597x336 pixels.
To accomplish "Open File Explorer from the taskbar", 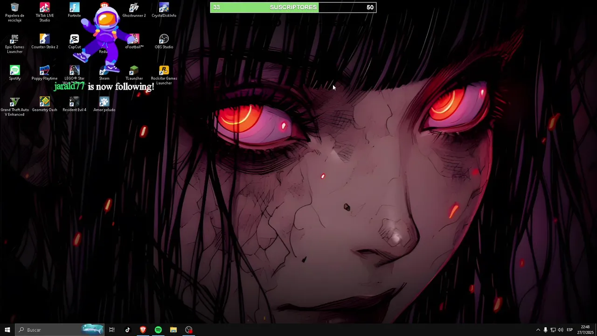I will 174,330.
